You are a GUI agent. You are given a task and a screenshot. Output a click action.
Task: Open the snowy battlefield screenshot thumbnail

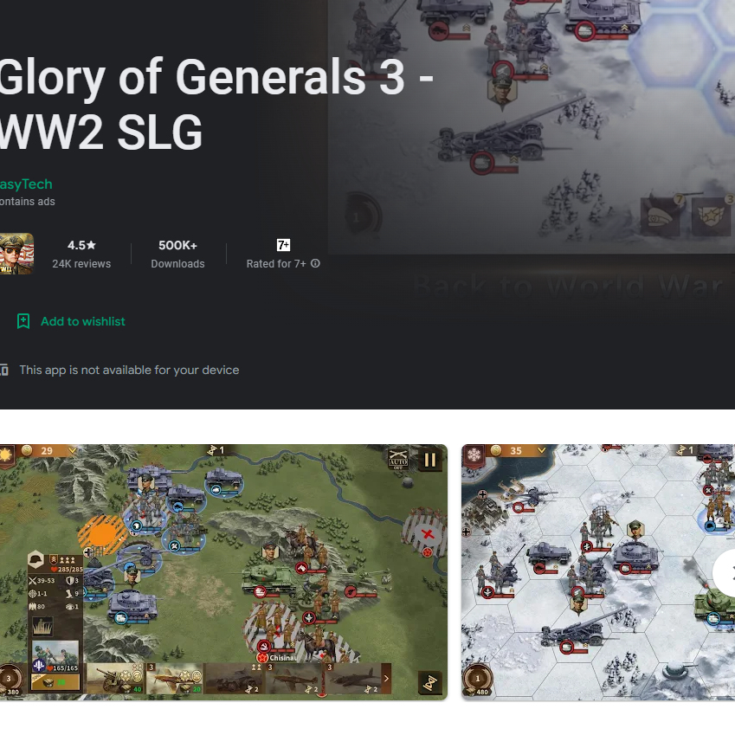(598, 572)
